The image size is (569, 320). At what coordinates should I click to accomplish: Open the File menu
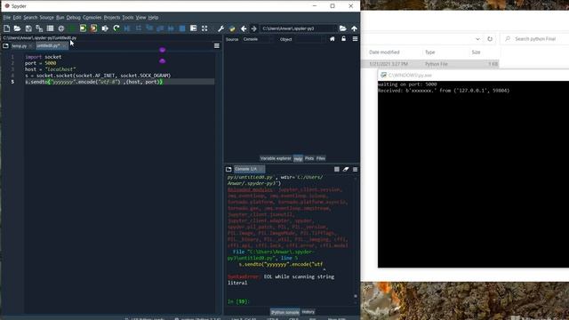coord(7,18)
